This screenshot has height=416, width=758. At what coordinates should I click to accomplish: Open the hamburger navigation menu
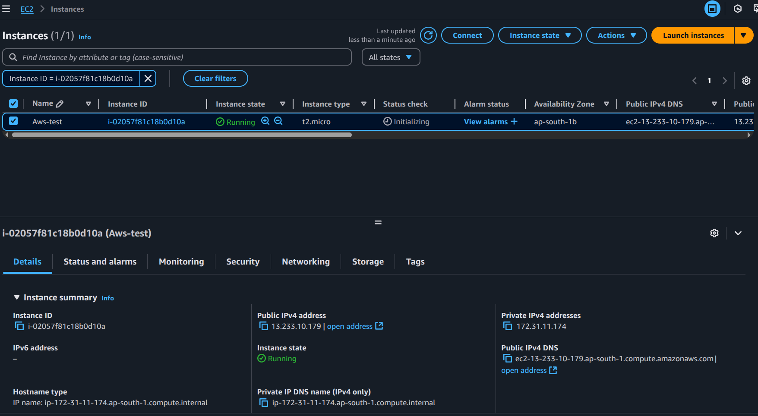(x=6, y=9)
